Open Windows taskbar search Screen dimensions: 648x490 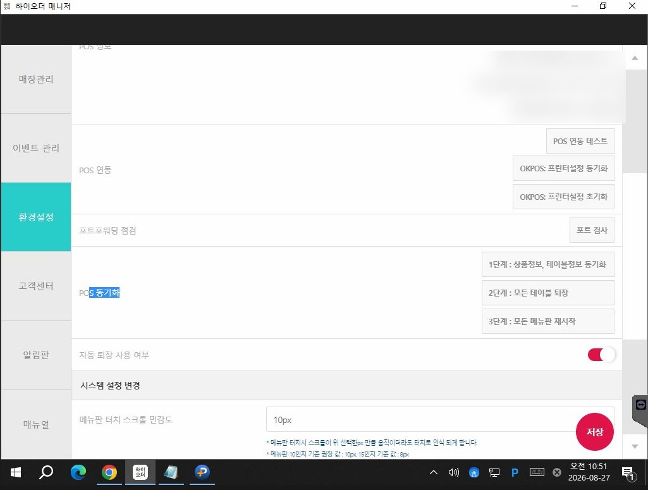(x=46, y=472)
